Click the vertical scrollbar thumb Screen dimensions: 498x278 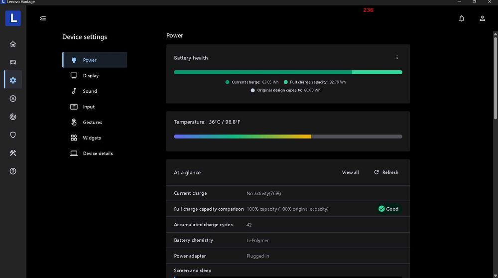click(x=495, y=78)
